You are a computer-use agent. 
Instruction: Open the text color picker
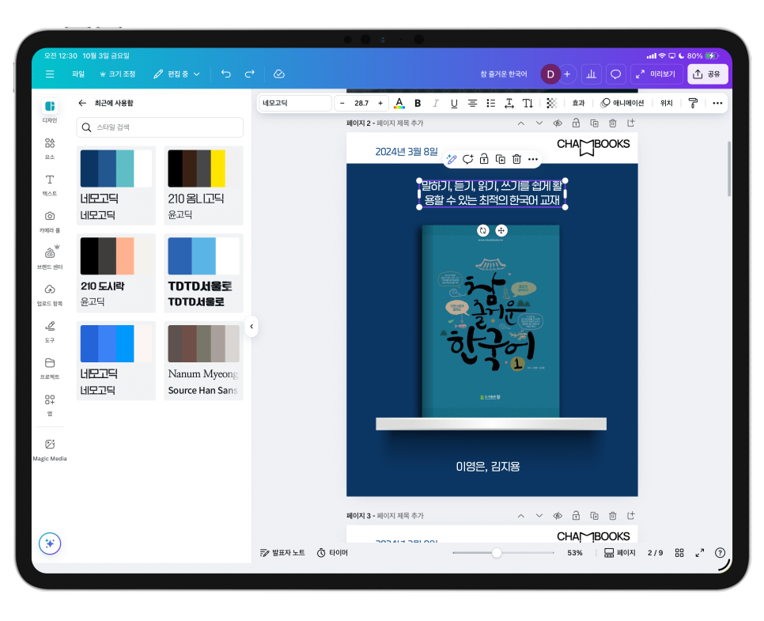click(x=399, y=103)
